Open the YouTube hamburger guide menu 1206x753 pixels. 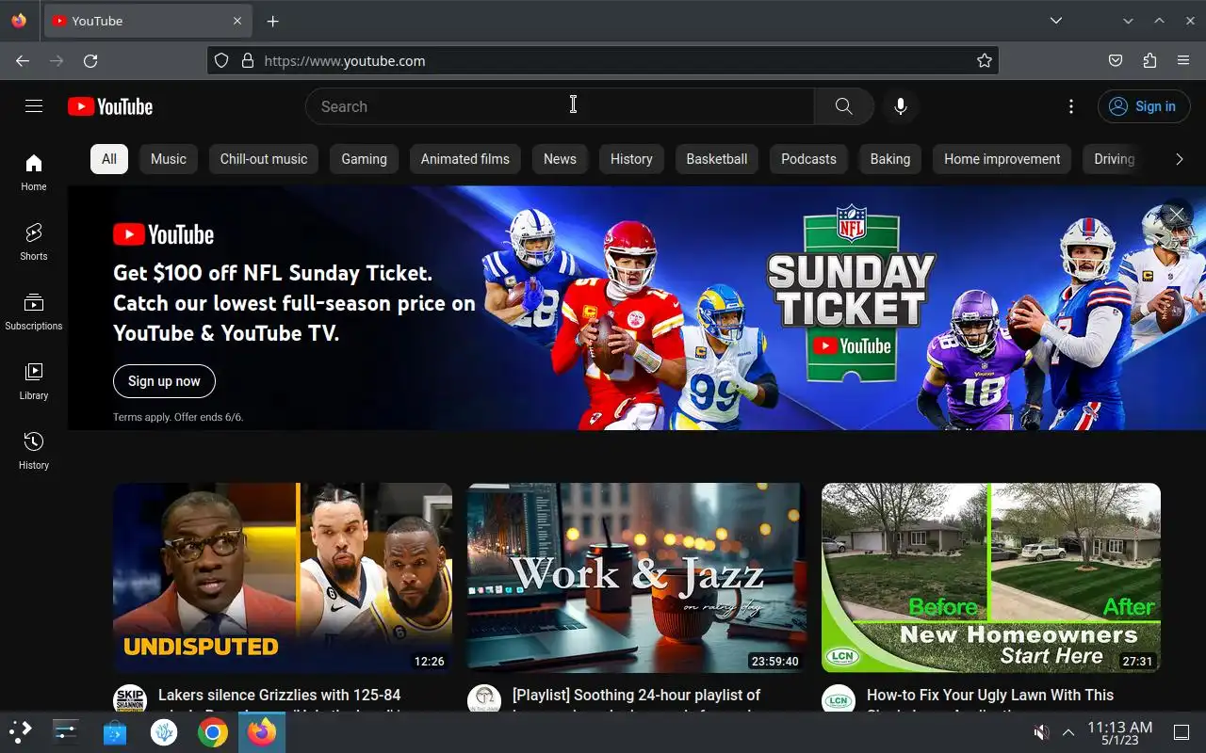pos(34,106)
